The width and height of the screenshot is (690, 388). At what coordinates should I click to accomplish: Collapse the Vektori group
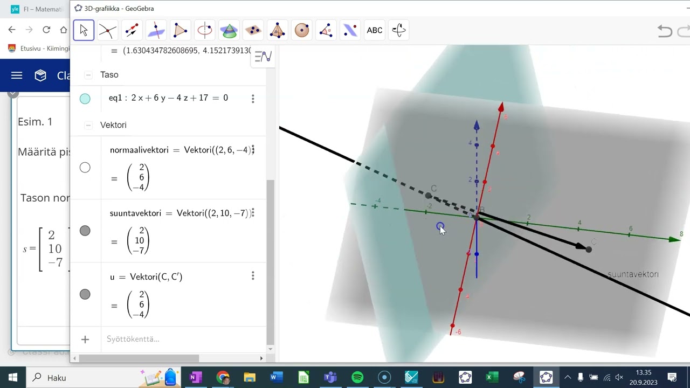(x=88, y=125)
